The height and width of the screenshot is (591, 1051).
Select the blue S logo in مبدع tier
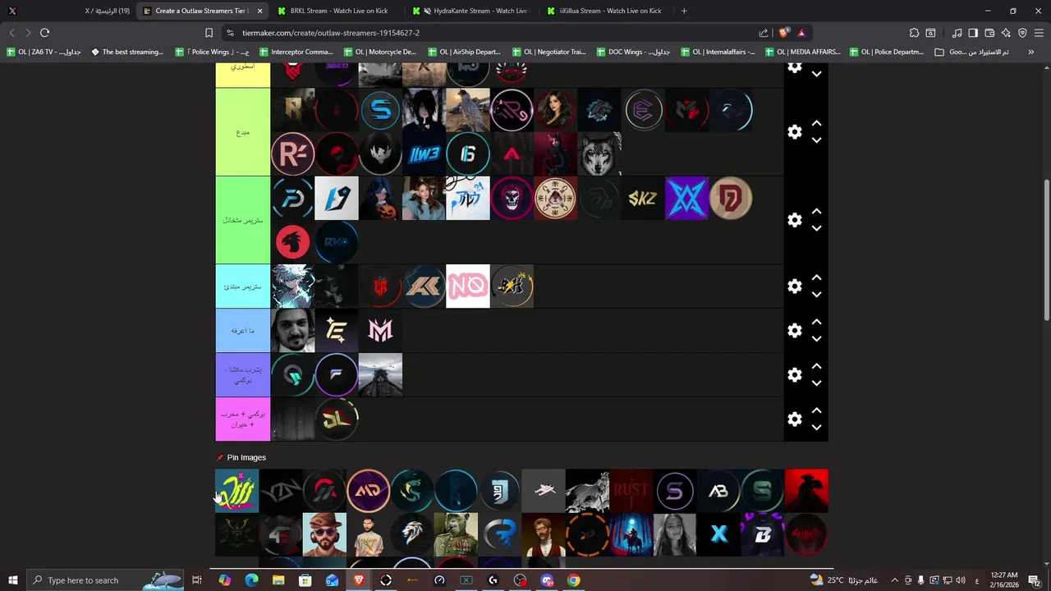(380, 110)
